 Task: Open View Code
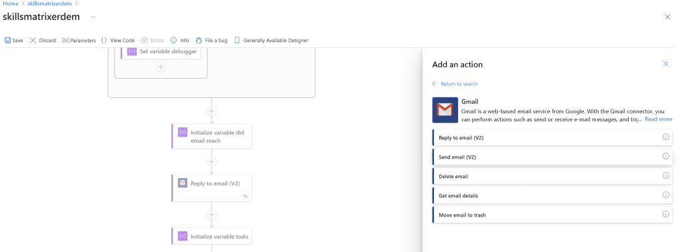point(118,41)
